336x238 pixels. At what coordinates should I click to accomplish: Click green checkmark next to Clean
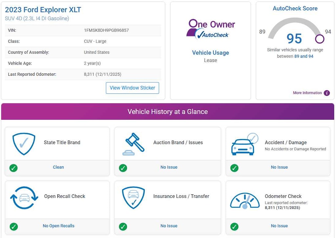click(13, 168)
